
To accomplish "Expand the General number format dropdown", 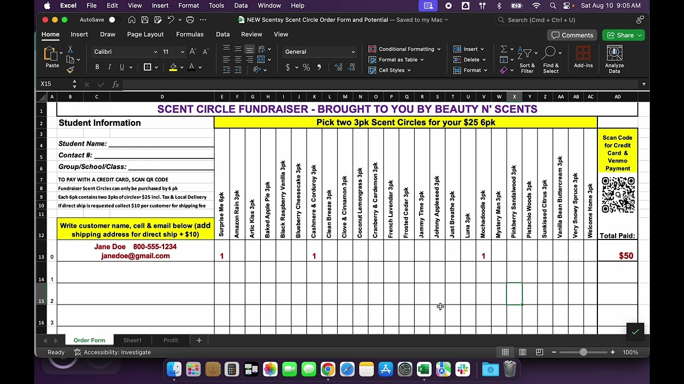I will point(353,52).
